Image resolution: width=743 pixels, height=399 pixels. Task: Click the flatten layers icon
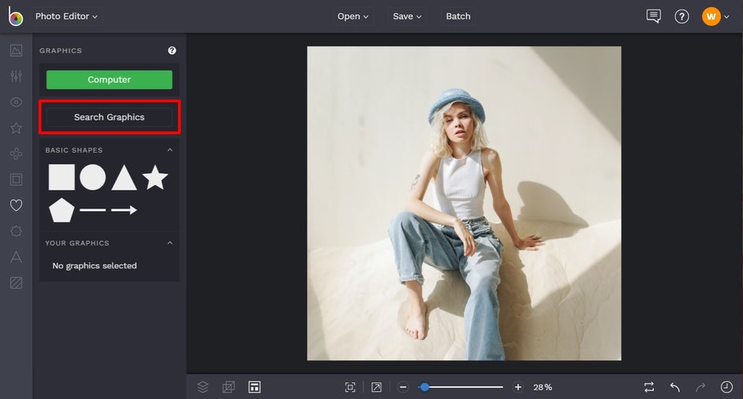click(228, 387)
